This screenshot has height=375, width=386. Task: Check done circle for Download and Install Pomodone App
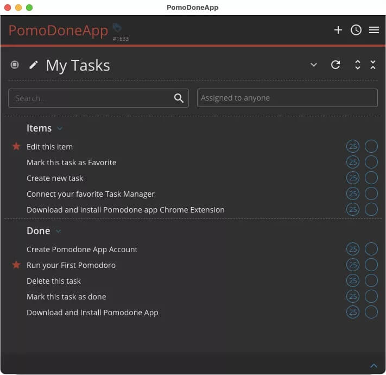371,312
